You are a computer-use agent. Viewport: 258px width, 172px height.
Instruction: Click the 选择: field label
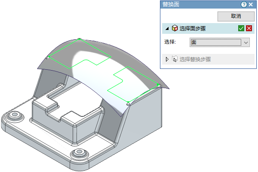pos(170,42)
